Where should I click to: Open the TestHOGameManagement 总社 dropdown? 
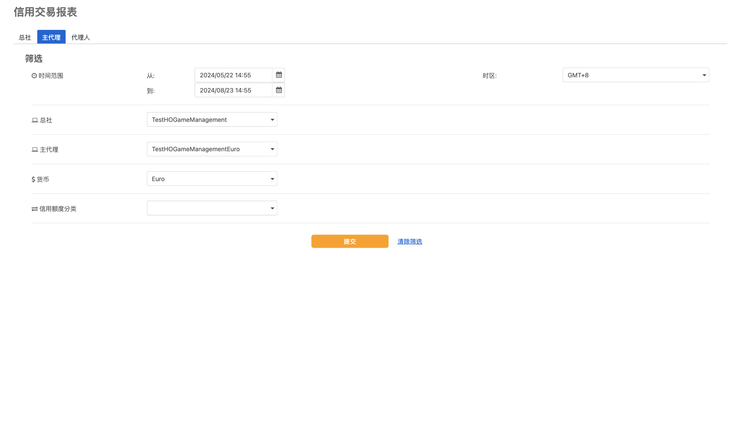pyautogui.click(x=212, y=120)
